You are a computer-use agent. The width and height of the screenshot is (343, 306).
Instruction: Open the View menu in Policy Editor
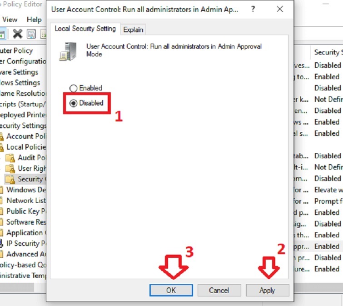pyautogui.click(x=10, y=20)
